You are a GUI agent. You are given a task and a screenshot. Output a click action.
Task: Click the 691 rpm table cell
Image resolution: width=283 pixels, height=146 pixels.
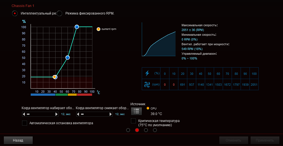[183, 85]
